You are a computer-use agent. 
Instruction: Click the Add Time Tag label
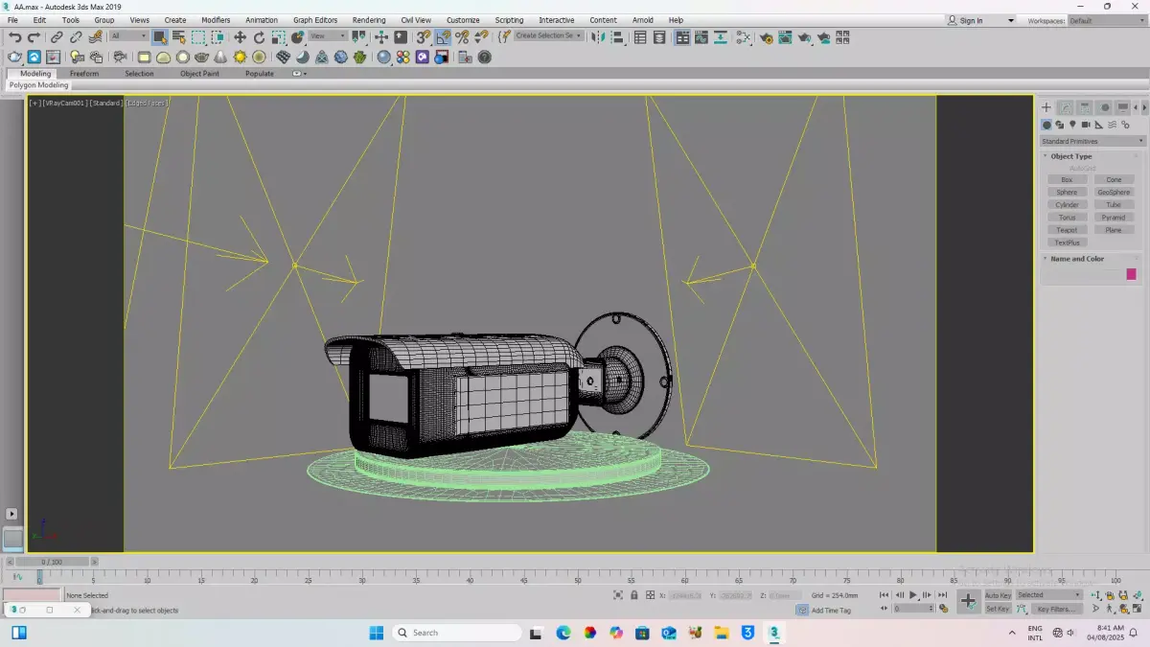[831, 611]
